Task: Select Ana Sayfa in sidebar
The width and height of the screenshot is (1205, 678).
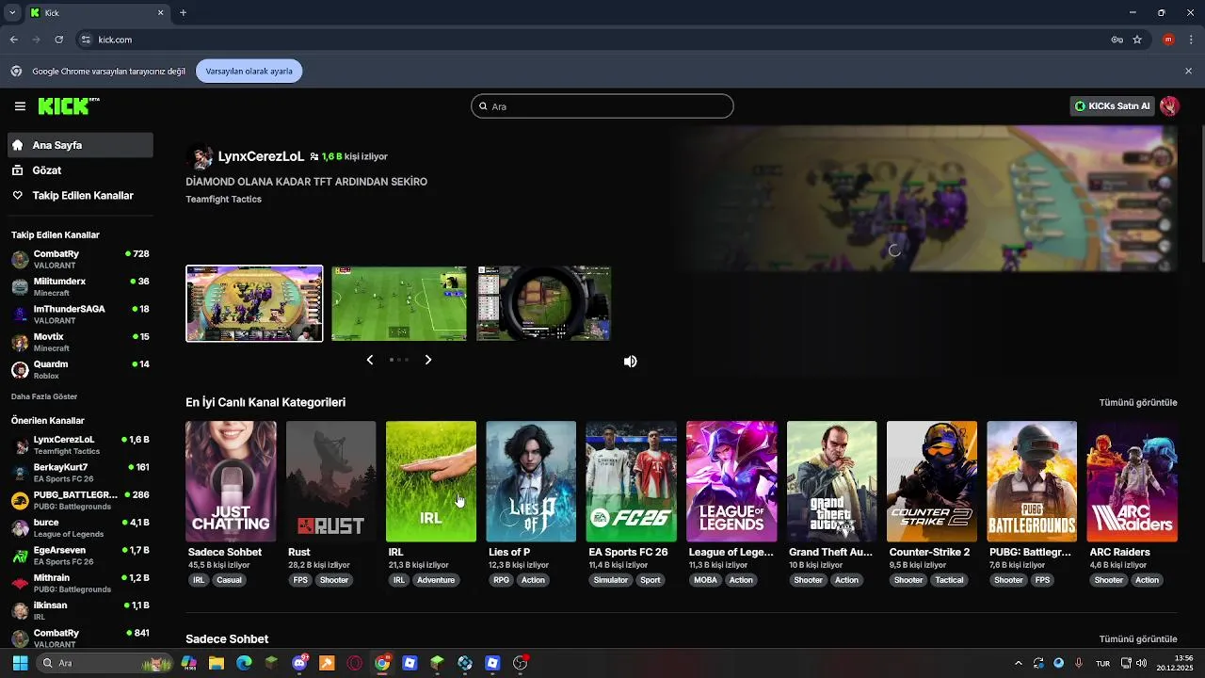Action: 80,145
